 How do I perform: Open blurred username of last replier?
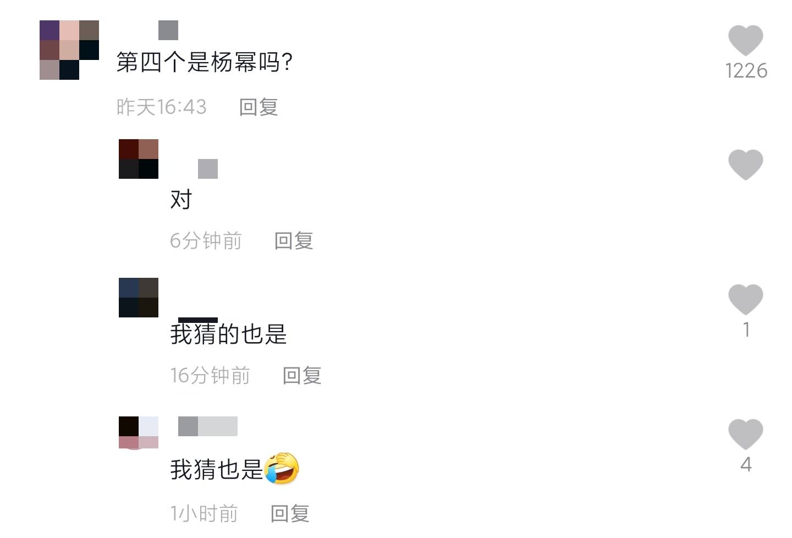208,426
